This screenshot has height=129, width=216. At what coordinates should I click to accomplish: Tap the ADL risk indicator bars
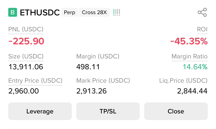tap(117, 12)
